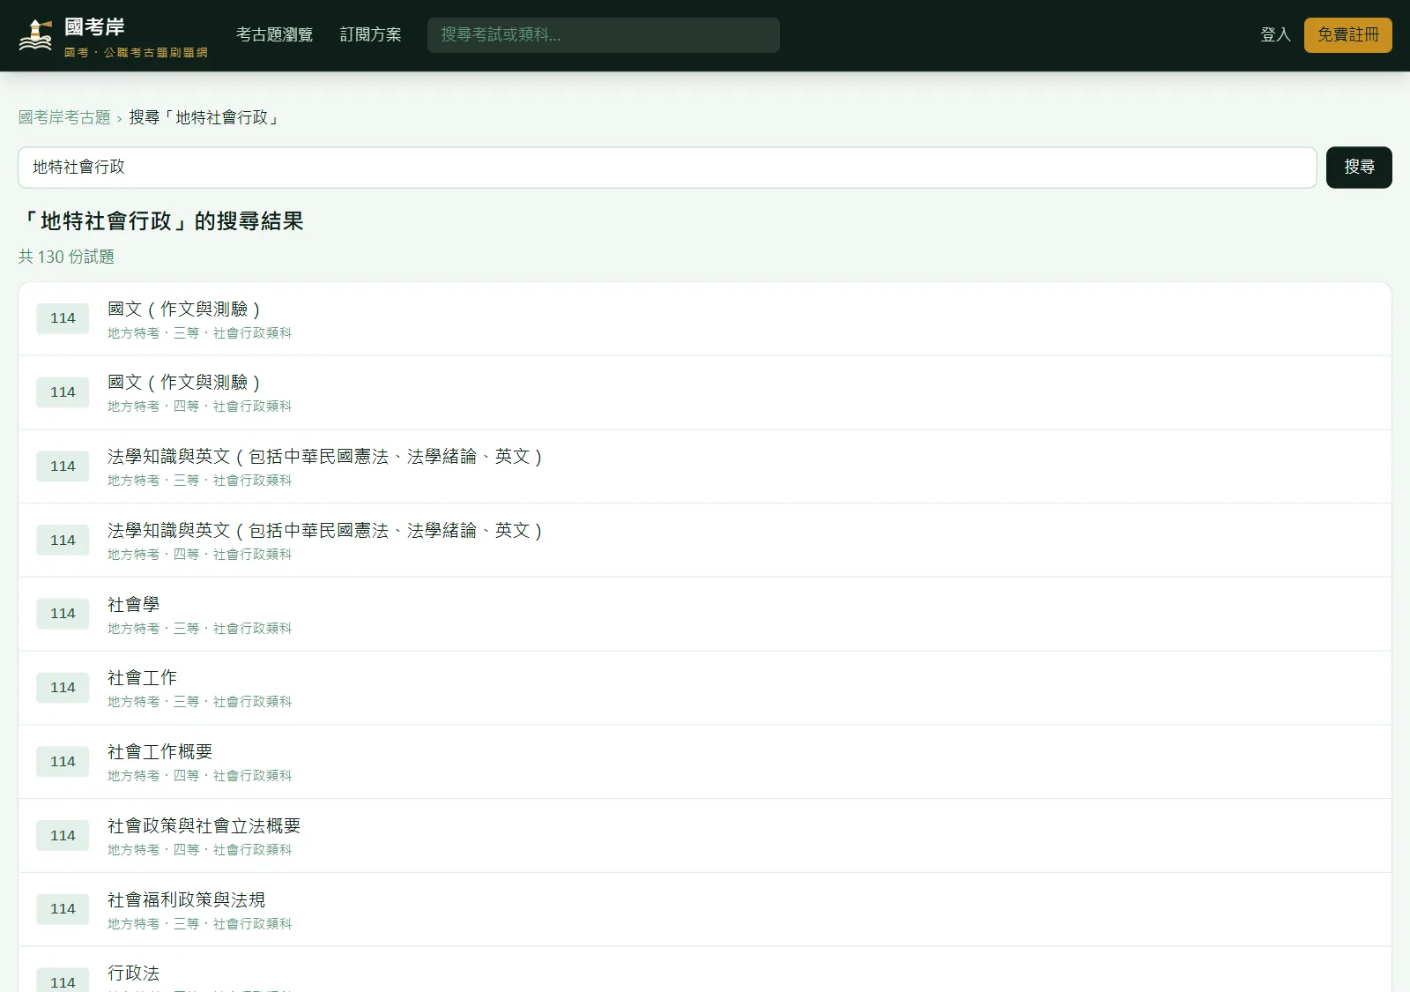Open 法學知識與英文 三等 exam result
This screenshot has width=1410, height=992.
pos(705,466)
